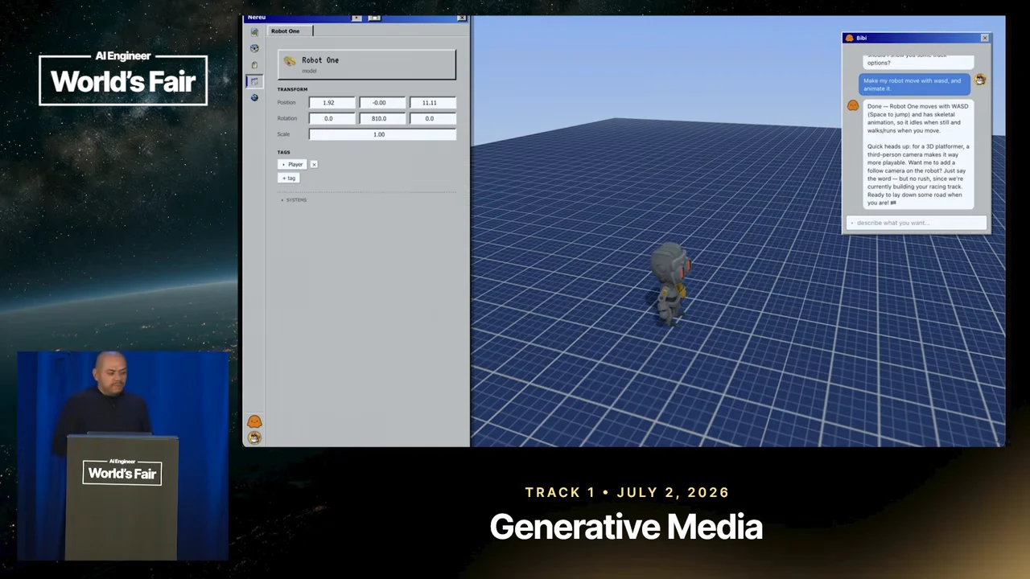Add a new tag with + tag
Image resolution: width=1030 pixels, height=579 pixels.
click(x=289, y=178)
